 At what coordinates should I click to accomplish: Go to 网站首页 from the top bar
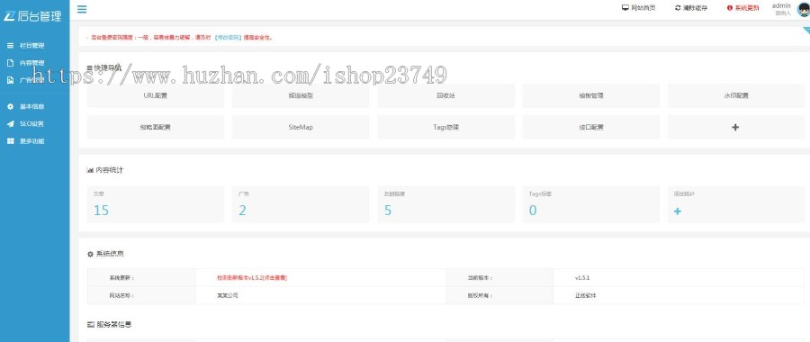tap(638, 8)
